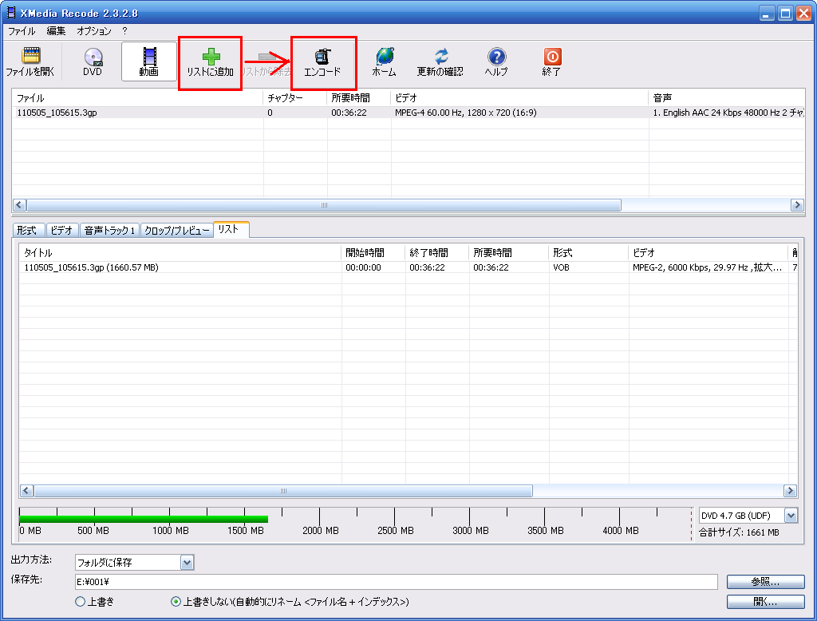
Task: Click the ビデオ header in job list
Action: [708, 253]
